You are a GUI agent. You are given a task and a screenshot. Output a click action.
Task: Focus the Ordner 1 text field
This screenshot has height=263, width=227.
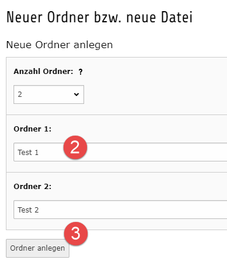click(121, 152)
